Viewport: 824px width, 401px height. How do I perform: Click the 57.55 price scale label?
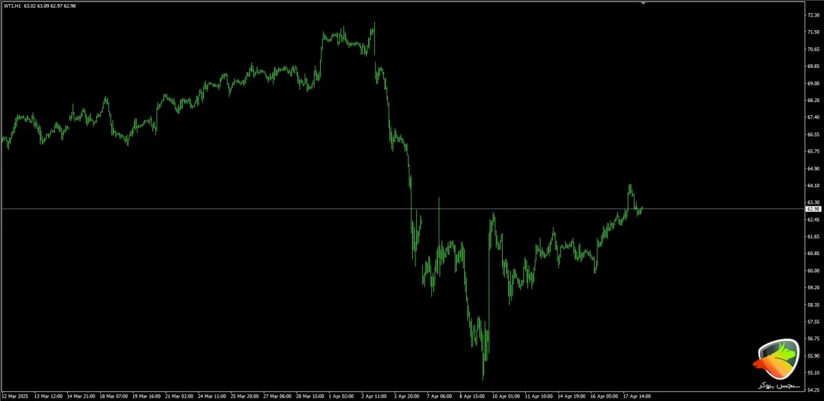pyautogui.click(x=814, y=321)
